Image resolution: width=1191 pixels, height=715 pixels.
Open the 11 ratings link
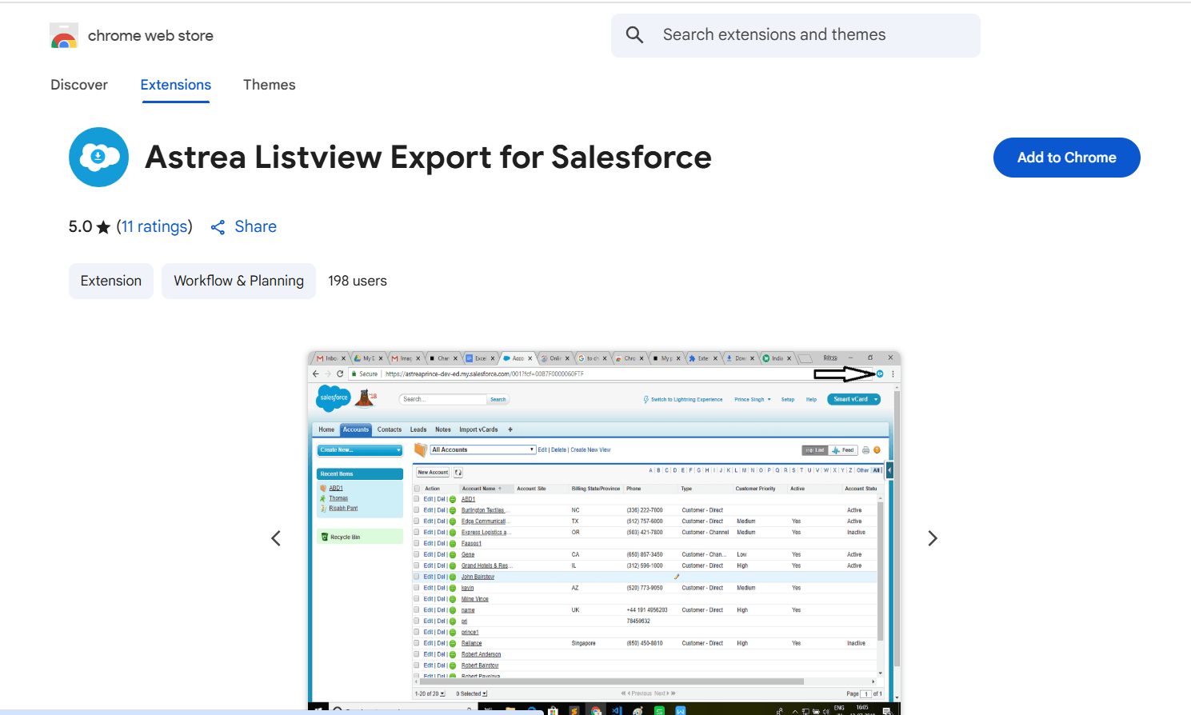click(x=154, y=226)
